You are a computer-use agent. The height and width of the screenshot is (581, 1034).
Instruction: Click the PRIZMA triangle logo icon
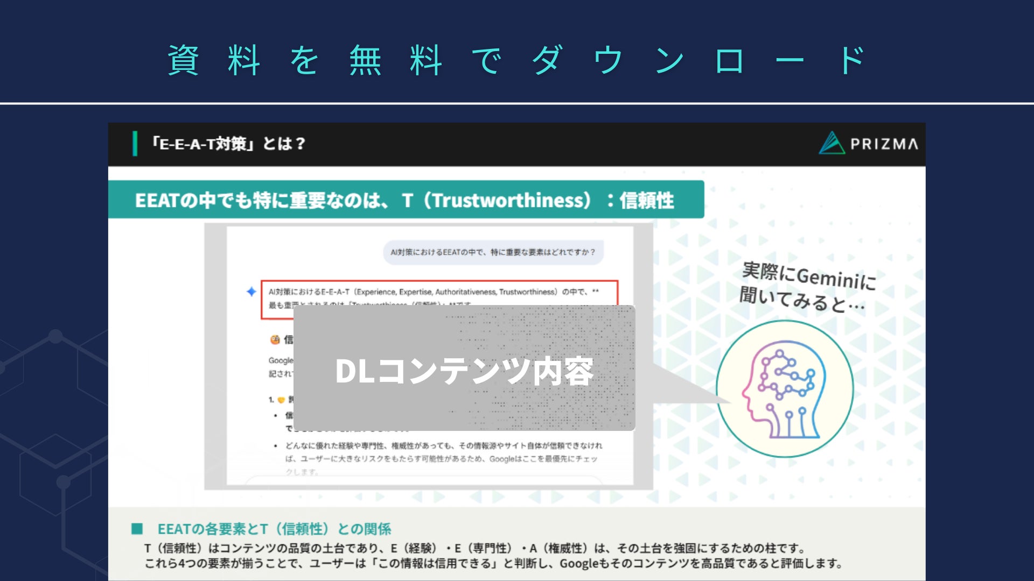(832, 143)
